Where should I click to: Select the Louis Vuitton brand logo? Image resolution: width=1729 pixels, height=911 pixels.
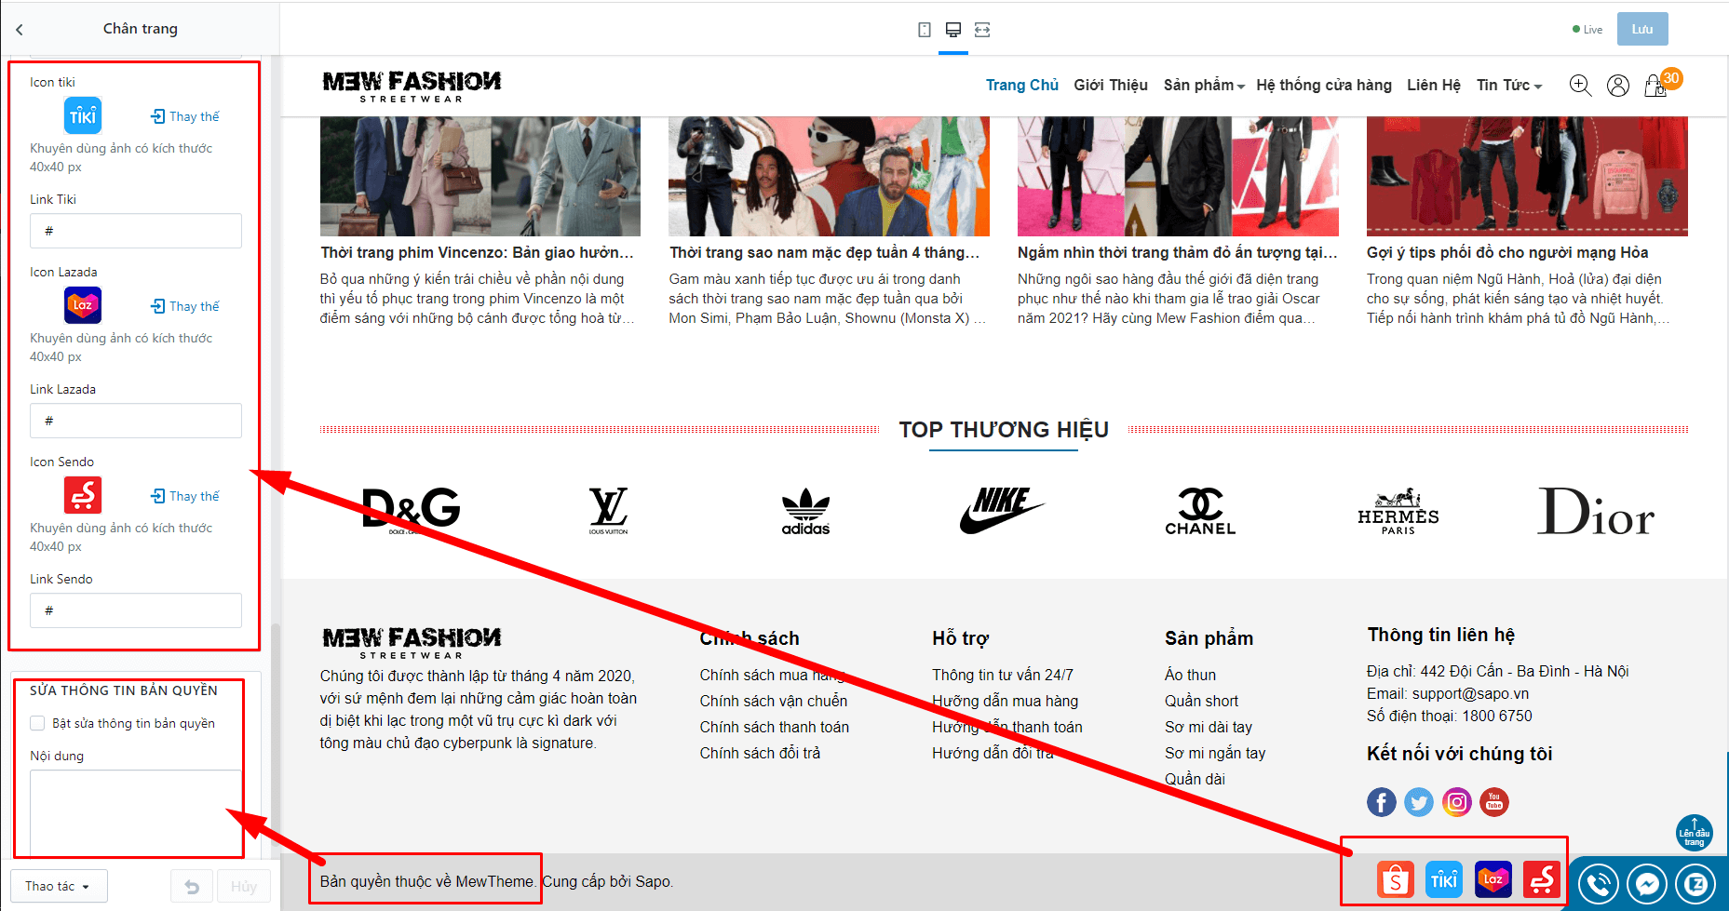[608, 510]
